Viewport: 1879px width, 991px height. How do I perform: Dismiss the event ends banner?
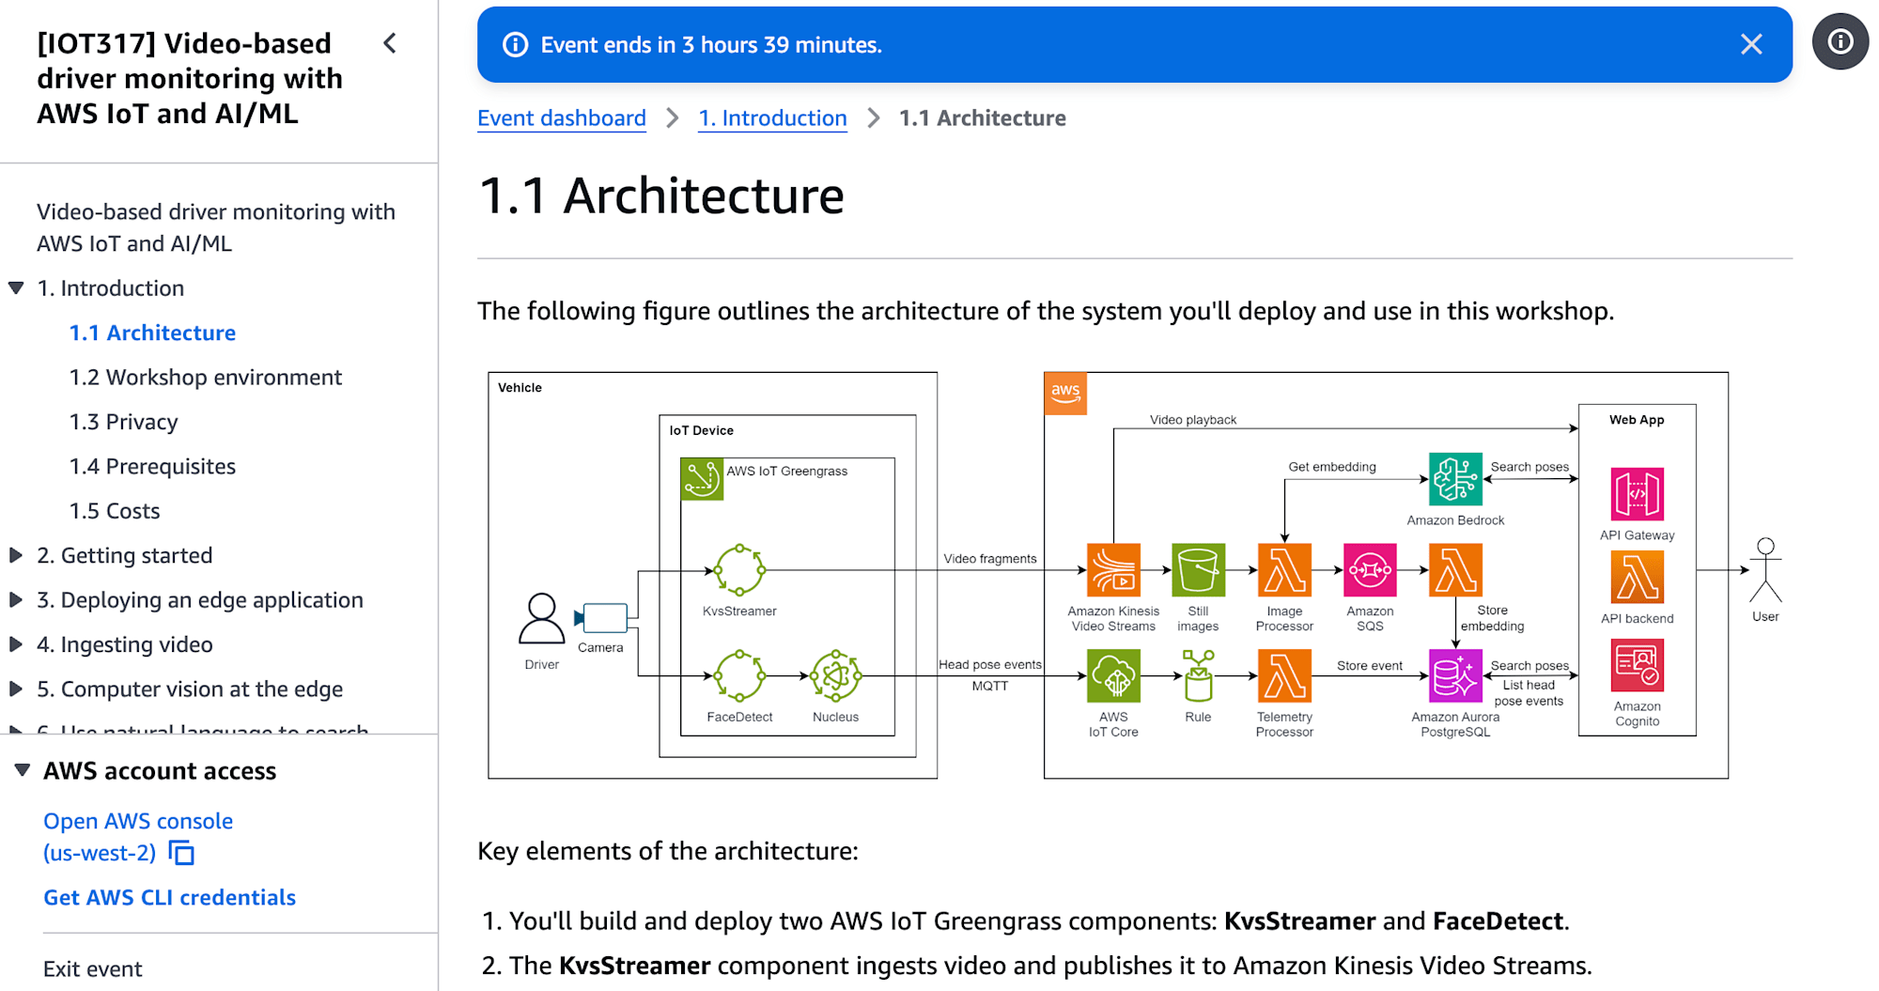[x=1750, y=44]
